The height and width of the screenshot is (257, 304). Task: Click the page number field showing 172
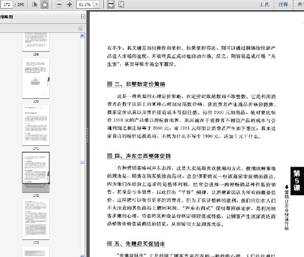pyautogui.click(x=7, y=4)
